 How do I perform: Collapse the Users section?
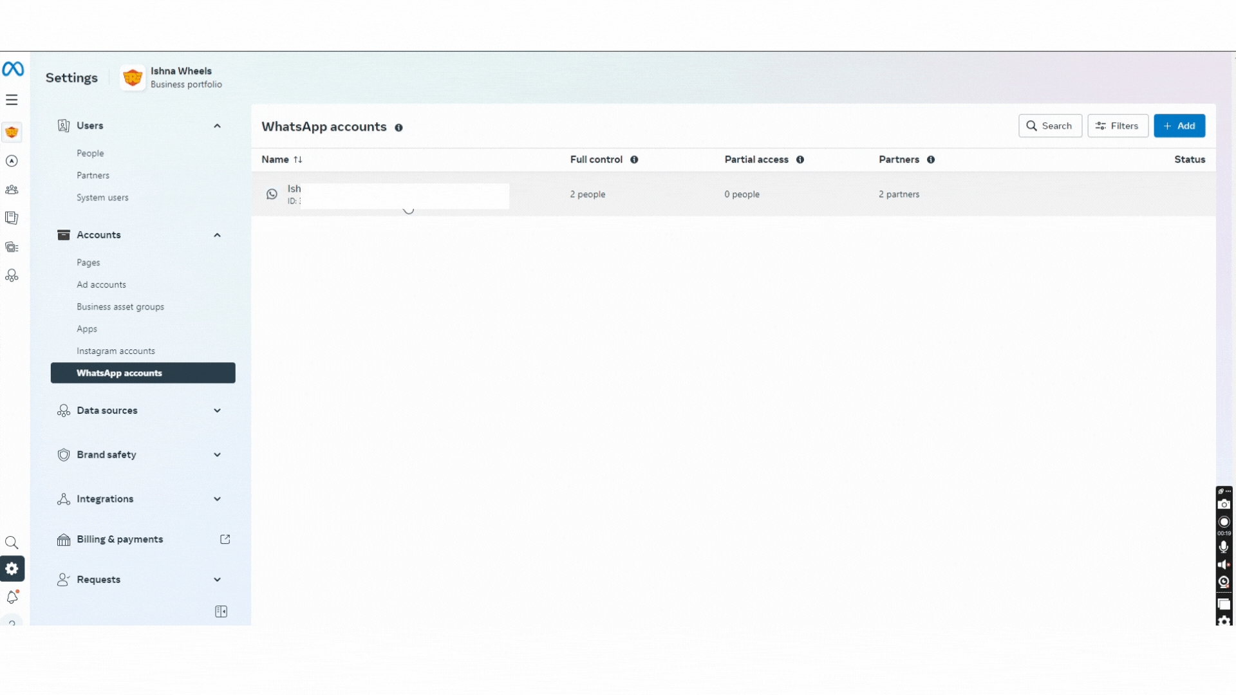[217, 126]
